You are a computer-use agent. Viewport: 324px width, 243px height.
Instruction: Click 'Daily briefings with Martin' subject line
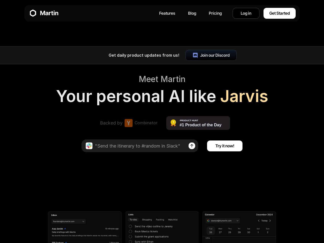pyautogui.click(x=64, y=232)
